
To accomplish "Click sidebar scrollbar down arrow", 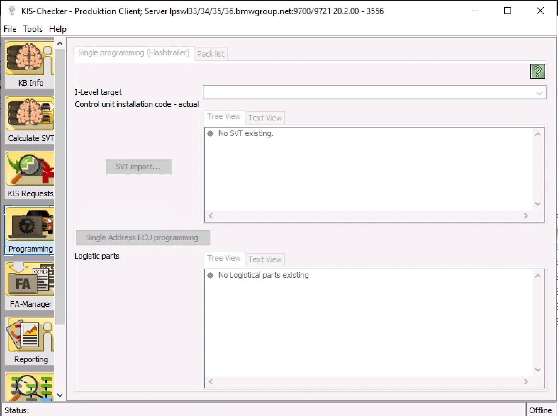I will click(x=60, y=395).
